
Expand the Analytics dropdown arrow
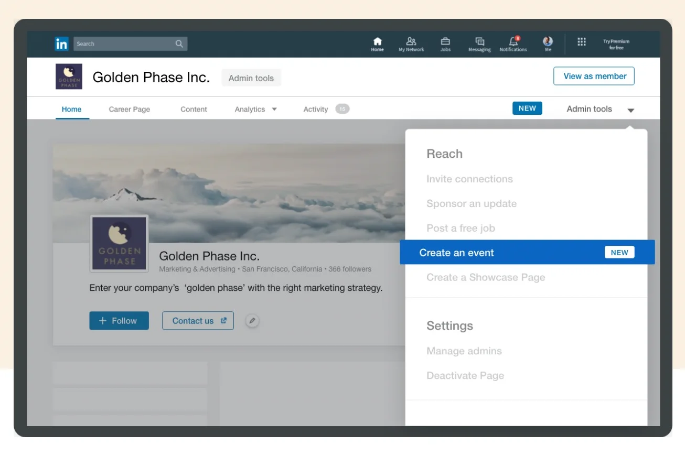click(274, 110)
